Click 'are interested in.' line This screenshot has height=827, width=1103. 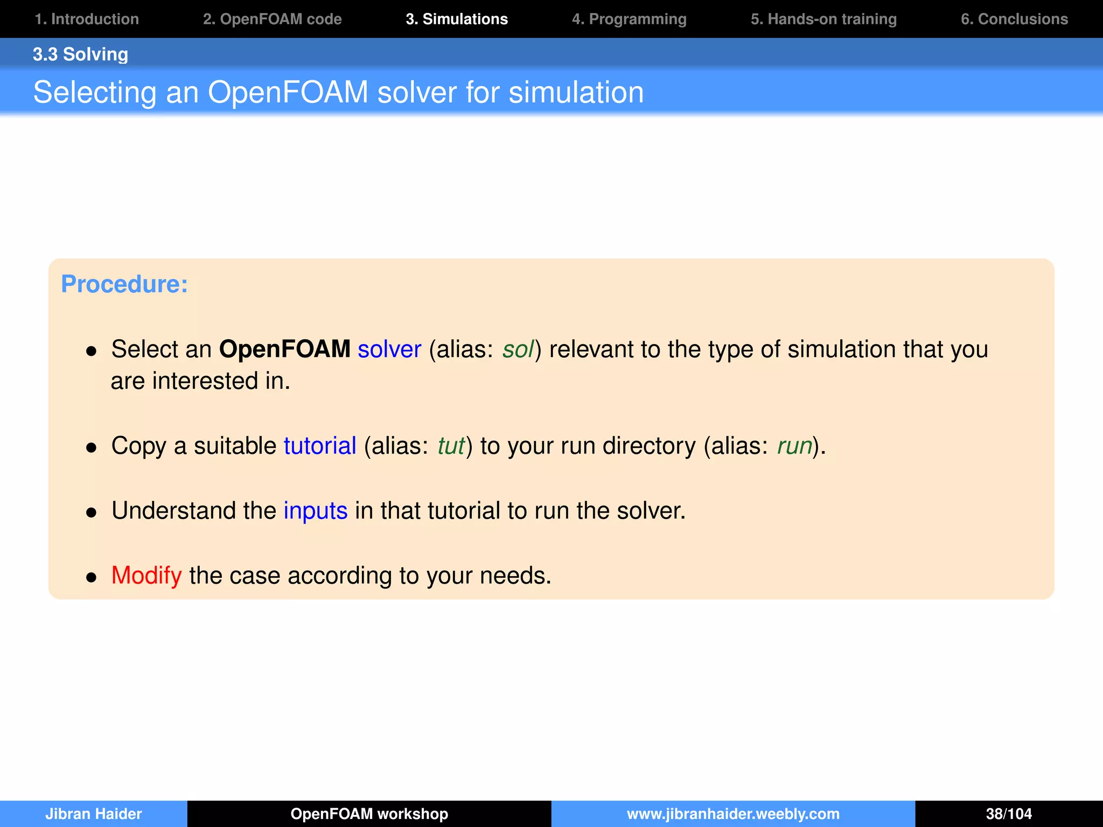200,381
